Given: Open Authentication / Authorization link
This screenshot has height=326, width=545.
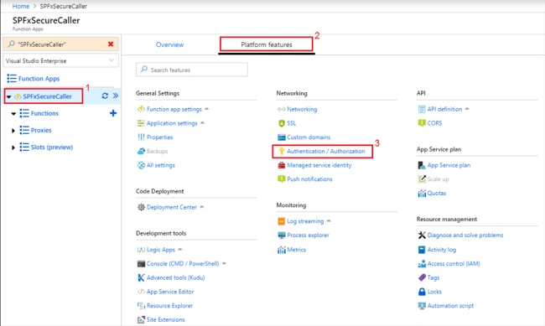Looking at the screenshot, I should (326, 151).
